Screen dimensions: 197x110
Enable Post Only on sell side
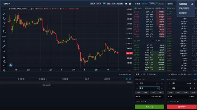[168, 101]
